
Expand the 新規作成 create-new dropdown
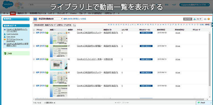[16, 19]
